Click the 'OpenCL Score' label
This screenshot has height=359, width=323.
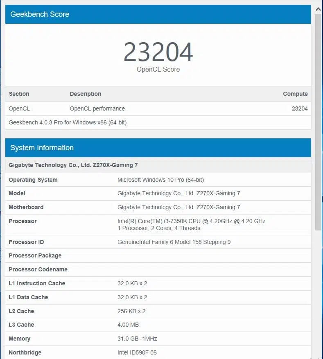158,69
